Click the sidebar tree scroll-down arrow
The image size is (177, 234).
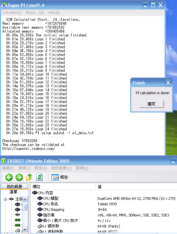[x=25, y=229]
